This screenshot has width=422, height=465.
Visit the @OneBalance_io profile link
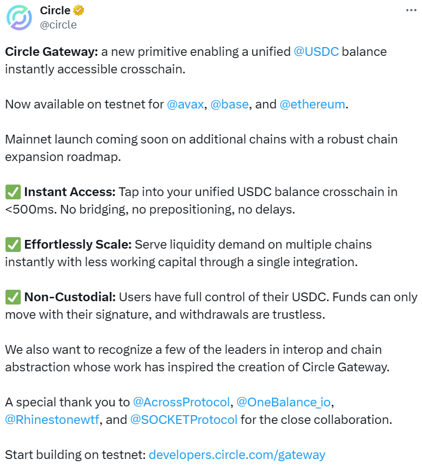pyautogui.click(x=284, y=402)
